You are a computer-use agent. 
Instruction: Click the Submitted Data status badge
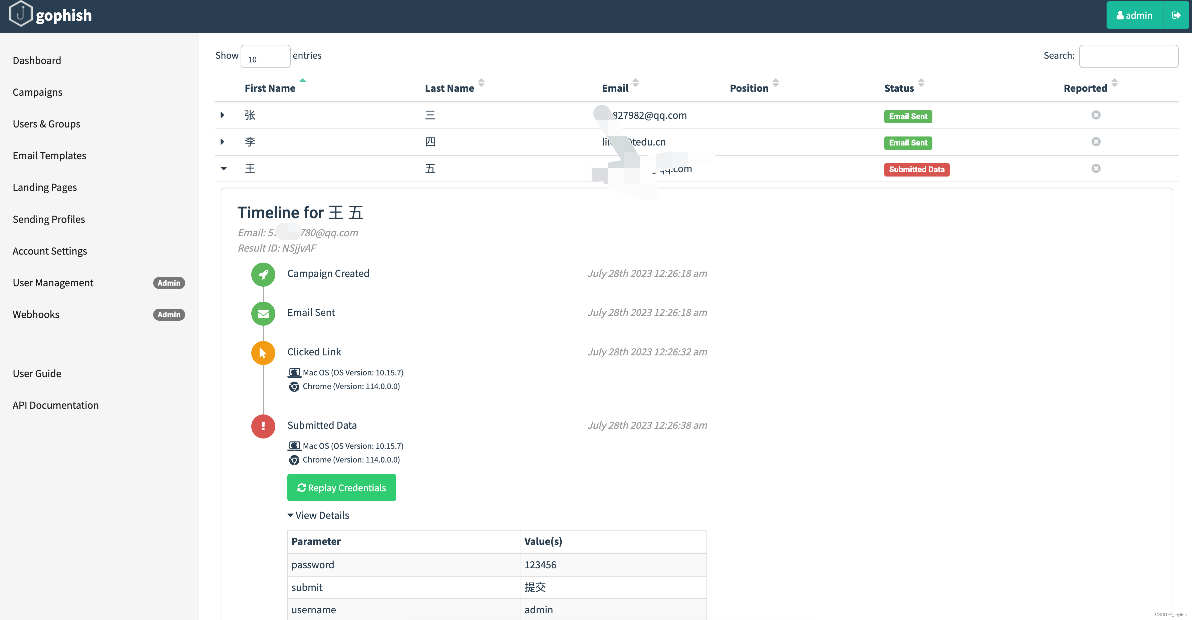917,170
